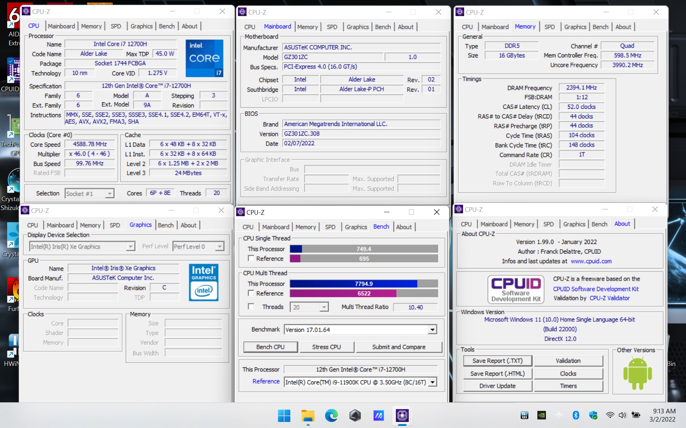This screenshot has height=428, width=686.
Task: Open the NVIDIA tray icon
Action: pyautogui.click(x=542, y=415)
